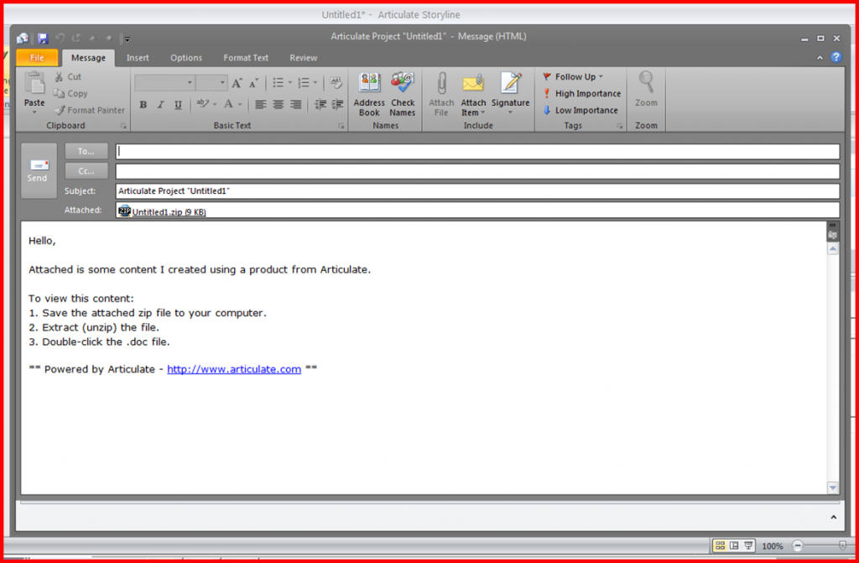Click the Clear Formatting eraser icon
This screenshot has height=563, width=859.
click(336, 83)
